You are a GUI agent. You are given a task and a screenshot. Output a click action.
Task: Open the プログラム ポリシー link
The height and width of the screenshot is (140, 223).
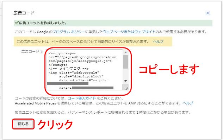[69, 32]
